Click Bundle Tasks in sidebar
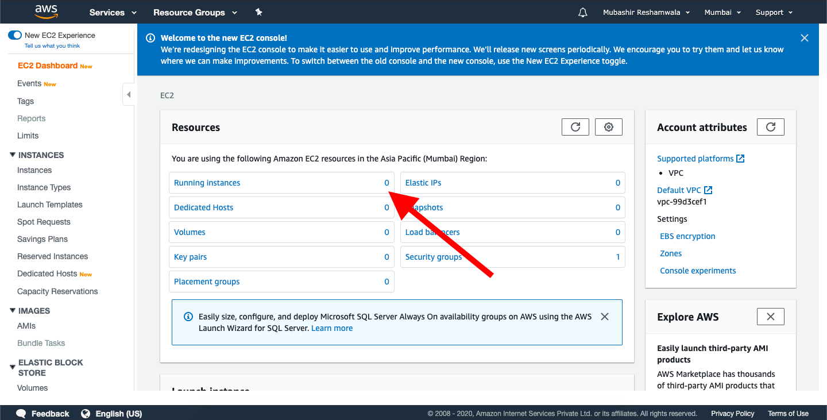The width and height of the screenshot is (827, 420). coord(41,343)
